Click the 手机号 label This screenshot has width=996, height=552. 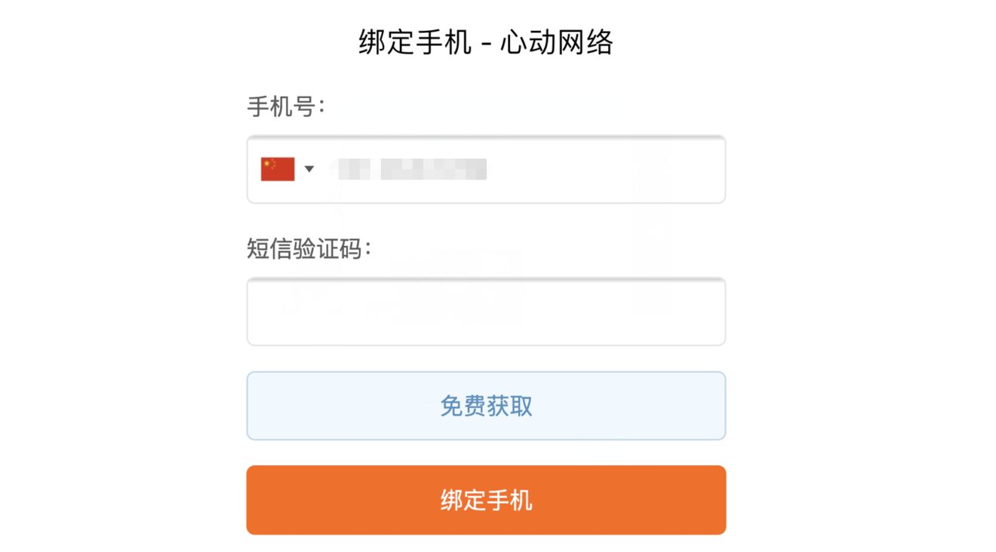coord(286,107)
